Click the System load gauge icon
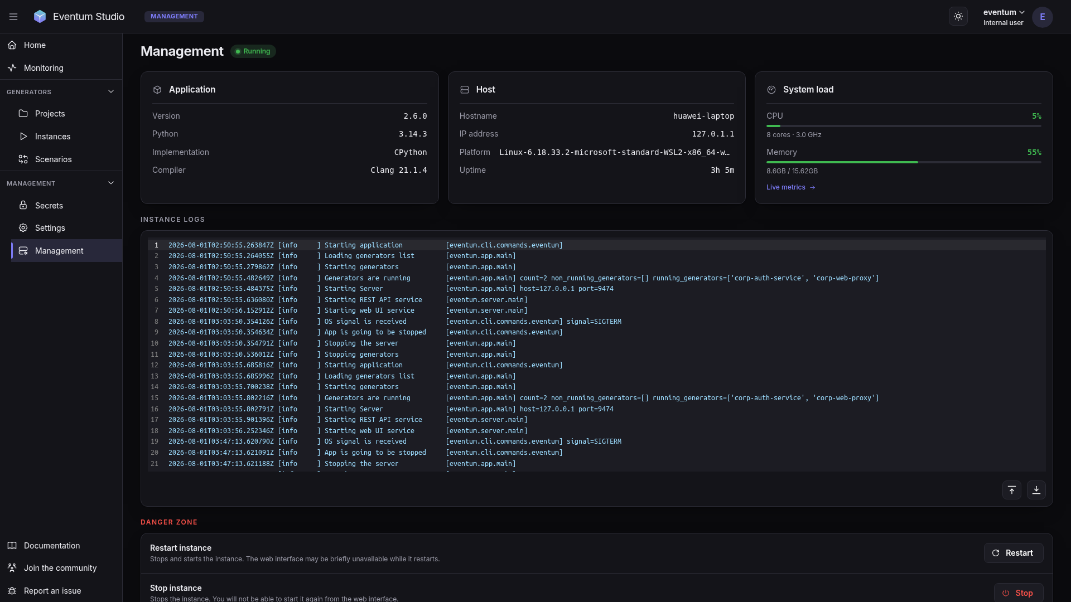1071x602 pixels. pos(771,90)
